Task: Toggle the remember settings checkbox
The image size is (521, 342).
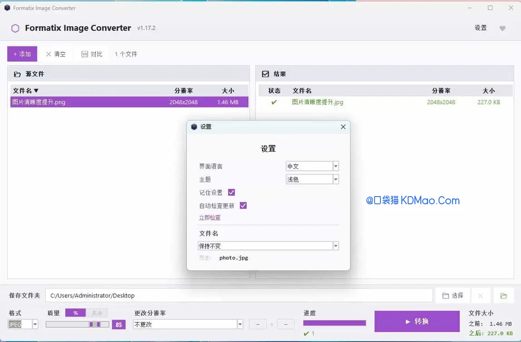Action: [x=232, y=192]
